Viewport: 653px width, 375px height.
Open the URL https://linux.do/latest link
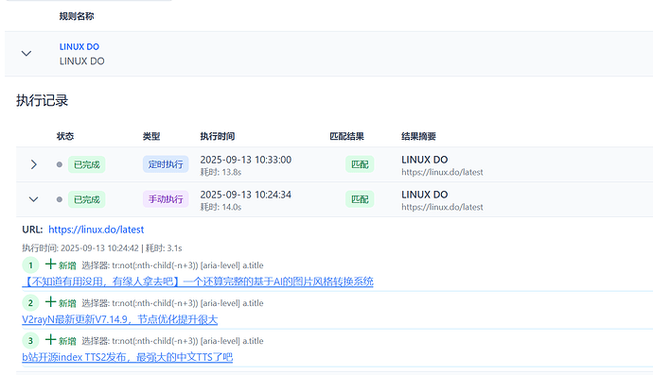[x=97, y=230]
